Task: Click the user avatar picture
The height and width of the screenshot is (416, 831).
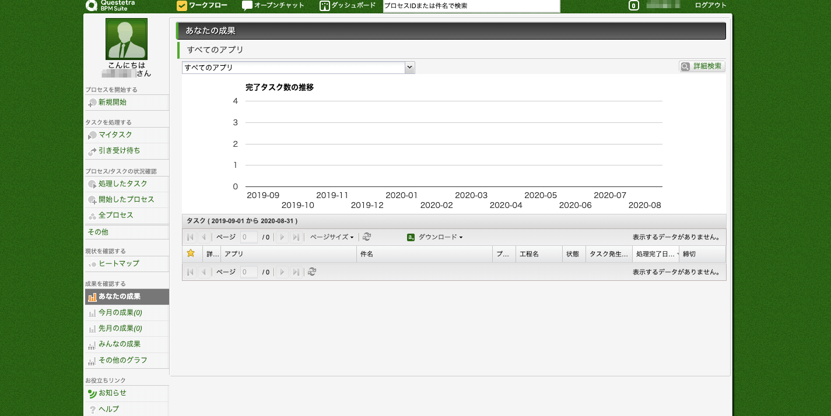Action: [127, 39]
